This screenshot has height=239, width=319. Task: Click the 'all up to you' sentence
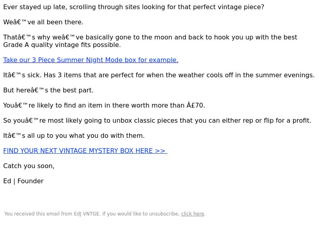click(x=74, y=135)
